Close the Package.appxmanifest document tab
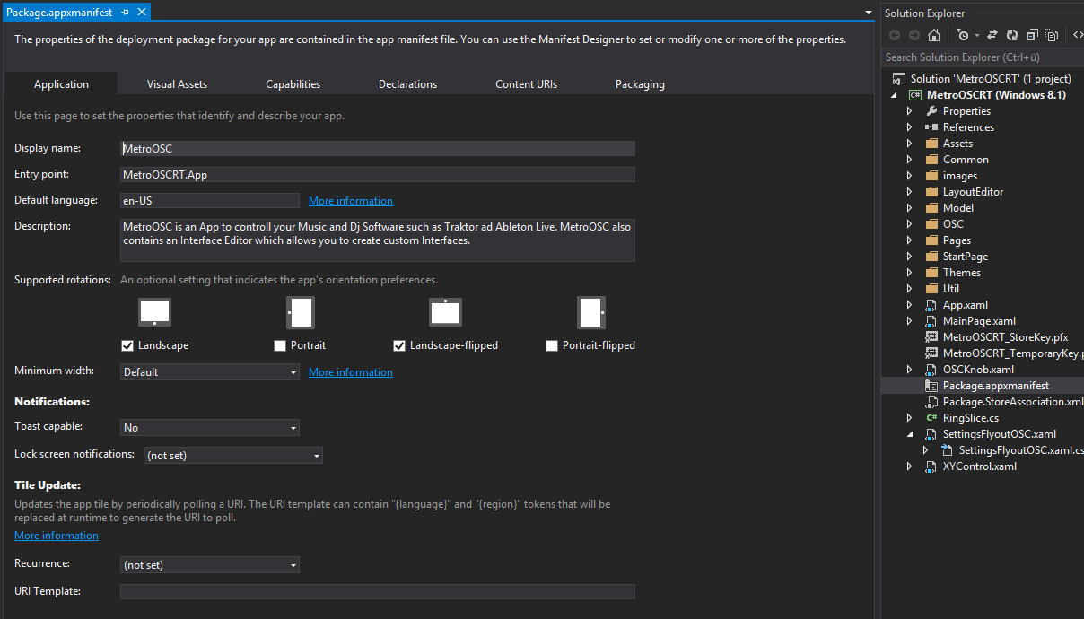This screenshot has width=1084, height=619. point(142,13)
